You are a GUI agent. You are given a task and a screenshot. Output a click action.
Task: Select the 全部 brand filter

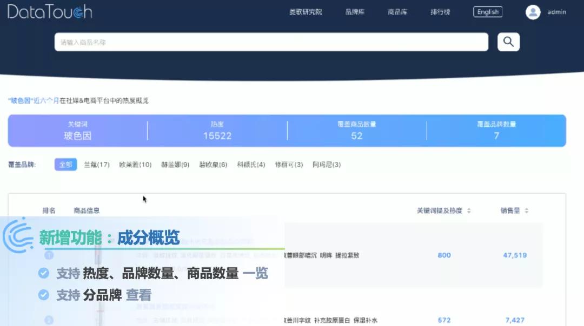(x=65, y=165)
